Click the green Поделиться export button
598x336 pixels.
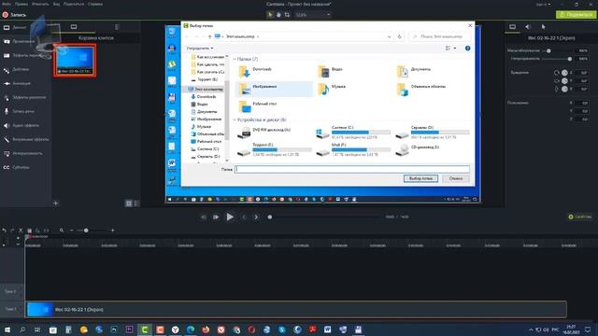point(576,15)
